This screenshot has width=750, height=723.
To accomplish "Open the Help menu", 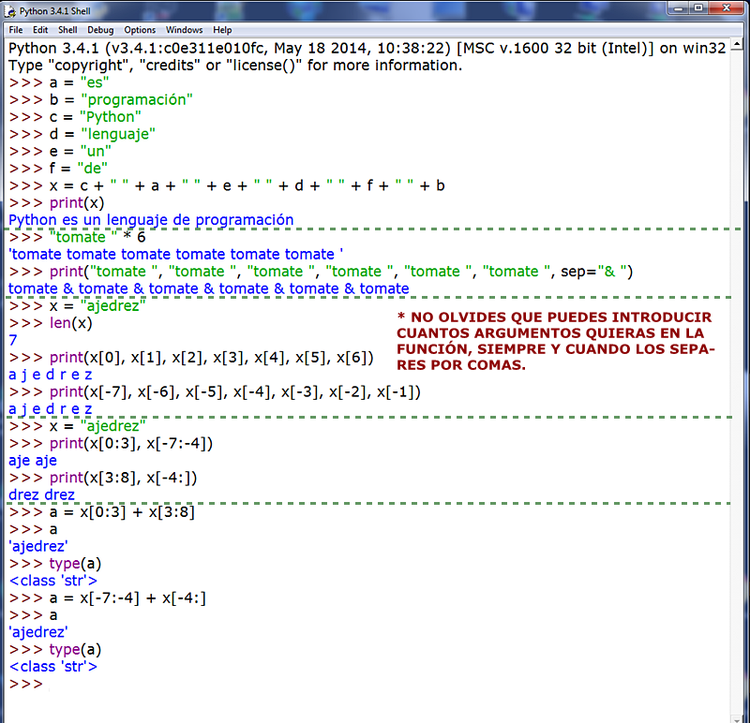I will (x=222, y=29).
